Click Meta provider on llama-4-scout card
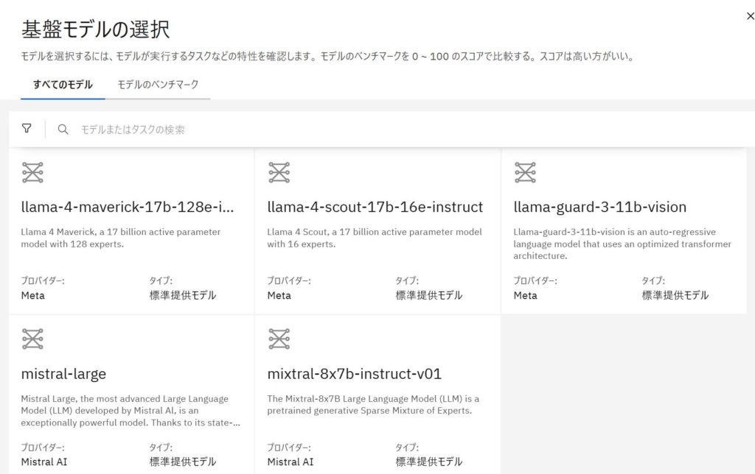This screenshot has height=474, width=755. (x=279, y=296)
